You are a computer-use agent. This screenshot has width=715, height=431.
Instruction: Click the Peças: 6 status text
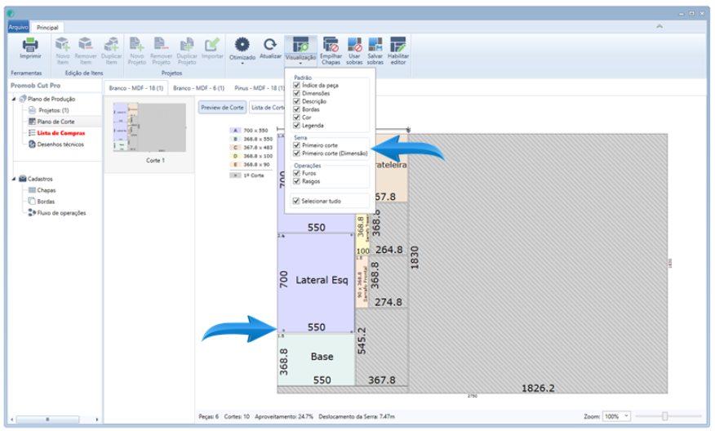tap(208, 416)
